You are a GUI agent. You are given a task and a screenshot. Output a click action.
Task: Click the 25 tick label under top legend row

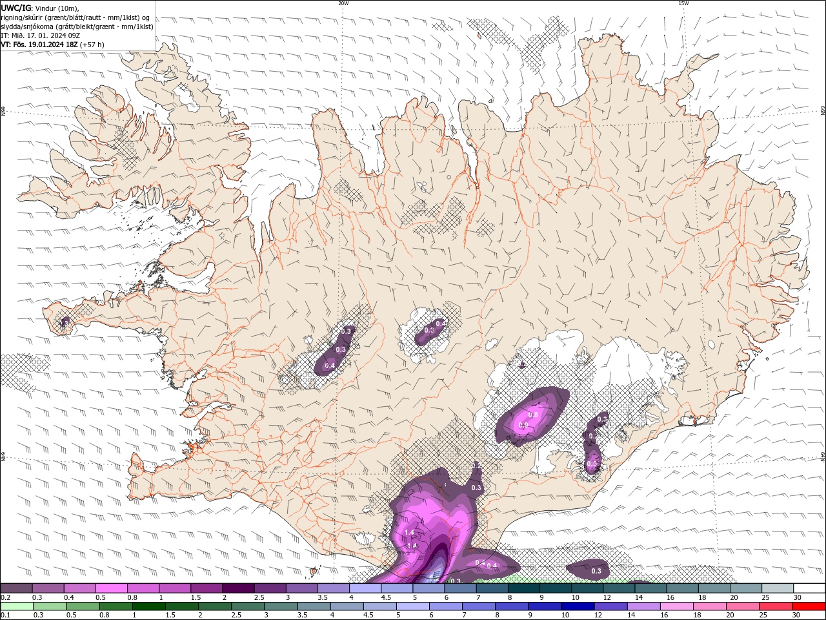765,597
